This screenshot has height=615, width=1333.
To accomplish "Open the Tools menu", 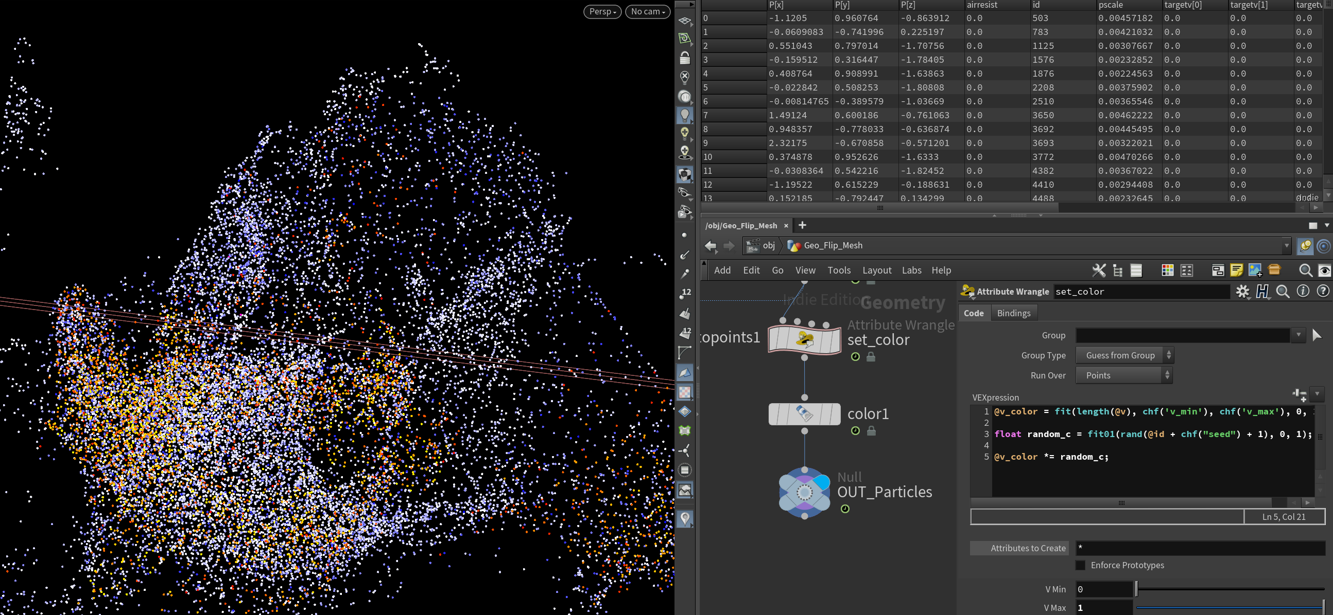I will click(839, 270).
